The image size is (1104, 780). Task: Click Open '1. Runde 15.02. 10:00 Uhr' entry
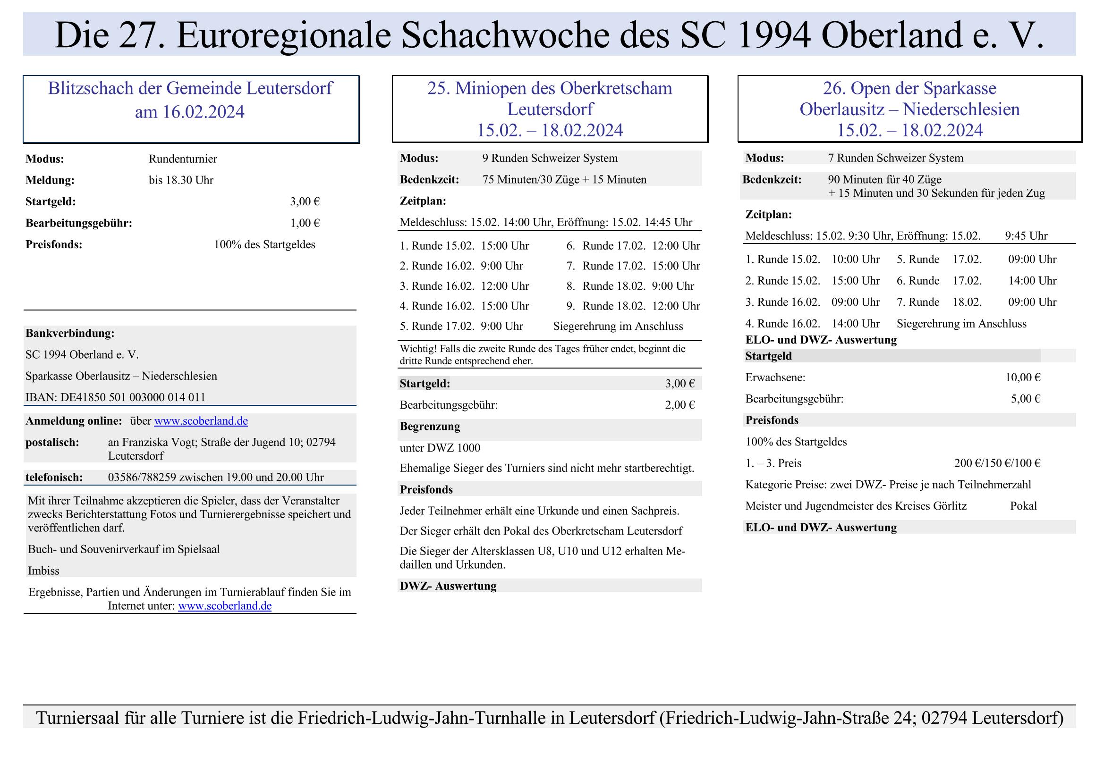click(x=813, y=260)
